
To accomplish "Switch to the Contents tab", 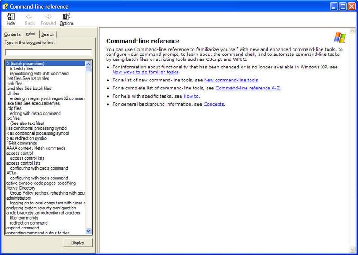I will pos(13,34).
